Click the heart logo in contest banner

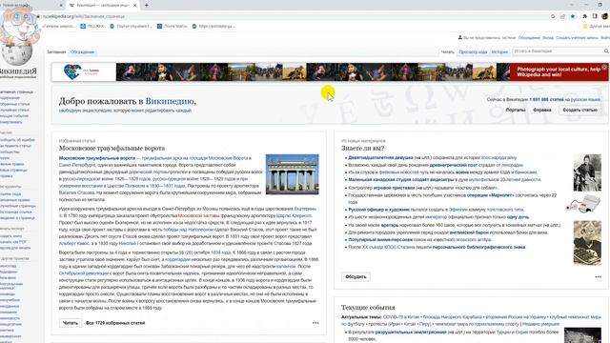pos(72,72)
